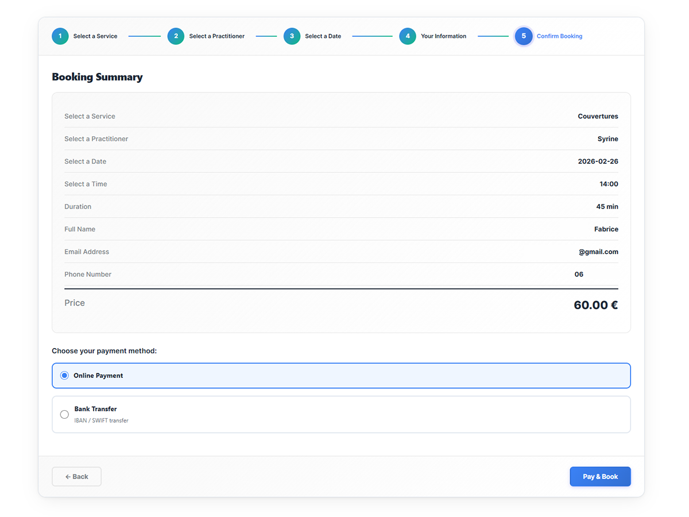
Task: Click the highlighted step 5 circle
Action: click(x=524, y=36)
